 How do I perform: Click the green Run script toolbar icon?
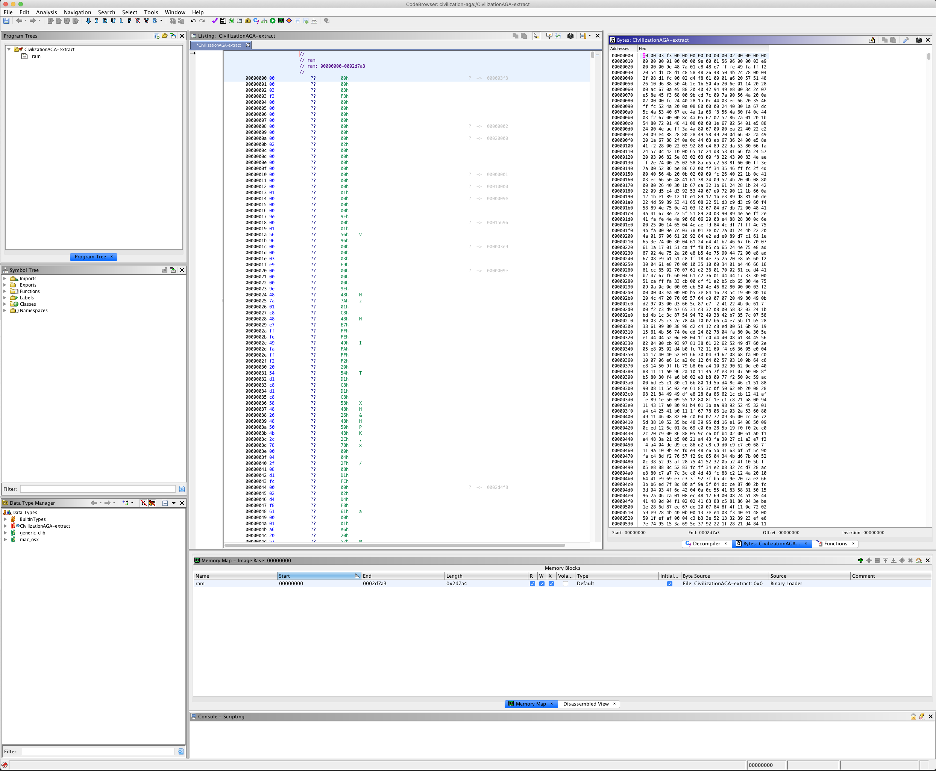273,21
